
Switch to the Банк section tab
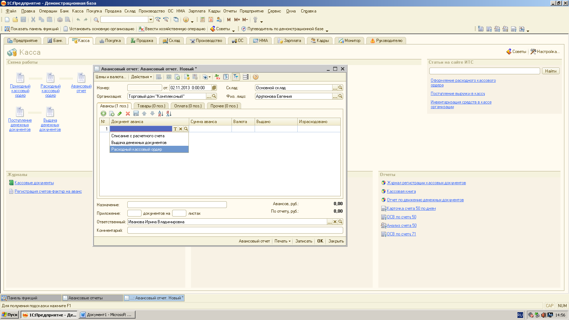point(55,41)
